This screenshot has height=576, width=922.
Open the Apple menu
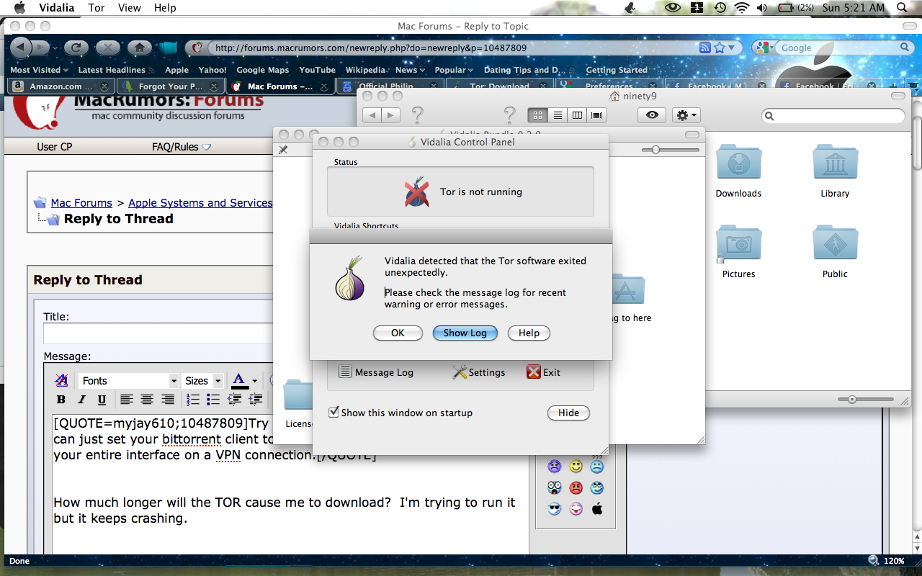pos(19,7)
